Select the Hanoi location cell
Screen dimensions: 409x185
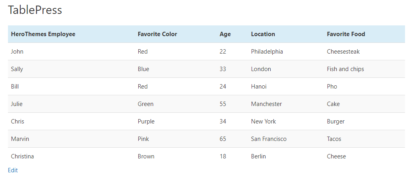click(x=259, y=87)
